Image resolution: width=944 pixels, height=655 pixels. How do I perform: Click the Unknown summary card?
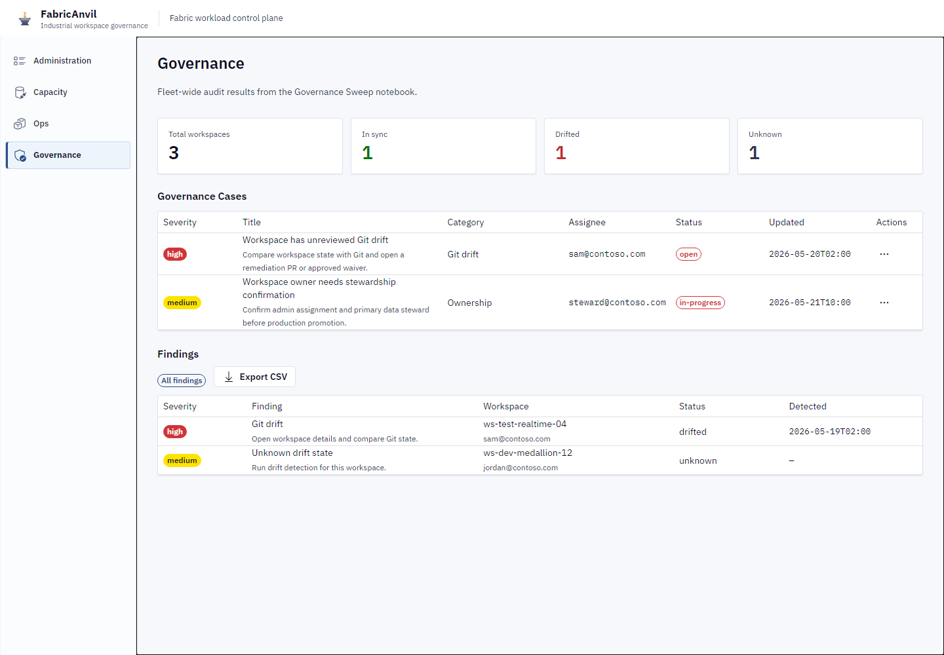[830, 146]
